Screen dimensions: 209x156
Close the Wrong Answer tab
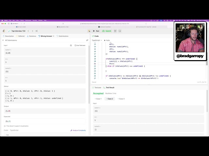click(54, 36)
